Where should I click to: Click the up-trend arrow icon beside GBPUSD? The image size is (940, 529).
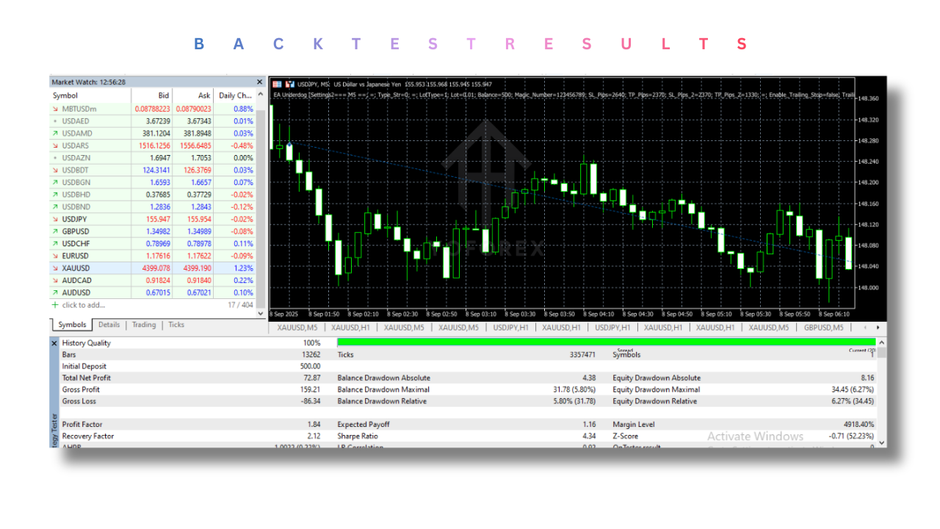[54, 231]
